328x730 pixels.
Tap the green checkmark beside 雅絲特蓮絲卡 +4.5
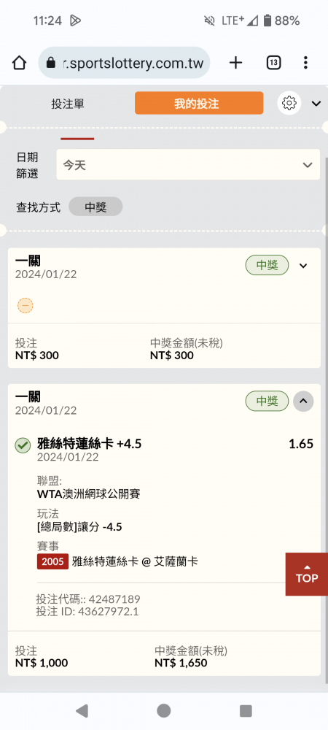coord(23,445)
